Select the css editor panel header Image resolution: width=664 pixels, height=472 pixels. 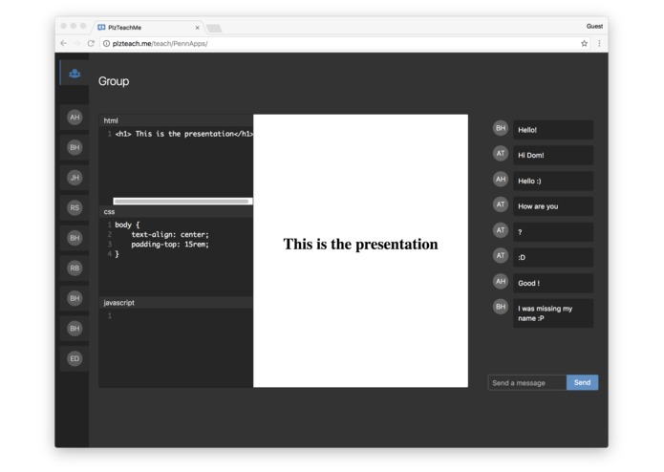176,212
